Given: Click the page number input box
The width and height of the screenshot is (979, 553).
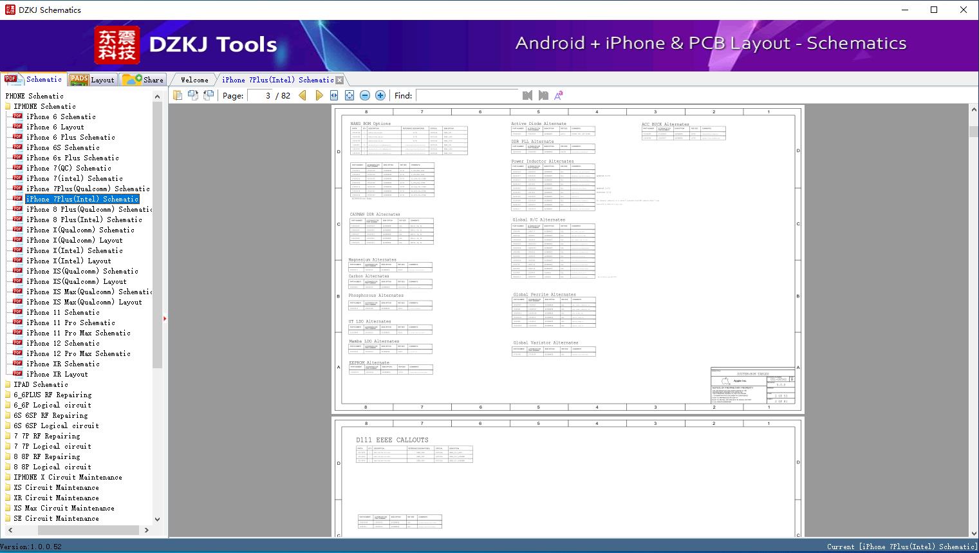Looking at the screenshot, I should [x=260, y=95].
